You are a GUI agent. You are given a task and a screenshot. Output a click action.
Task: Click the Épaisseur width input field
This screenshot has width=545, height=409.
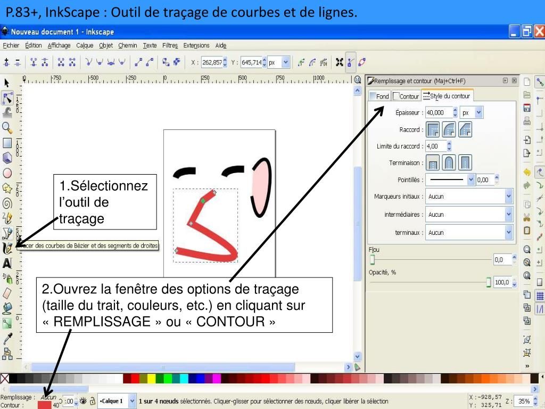click(x=439, y=112)
